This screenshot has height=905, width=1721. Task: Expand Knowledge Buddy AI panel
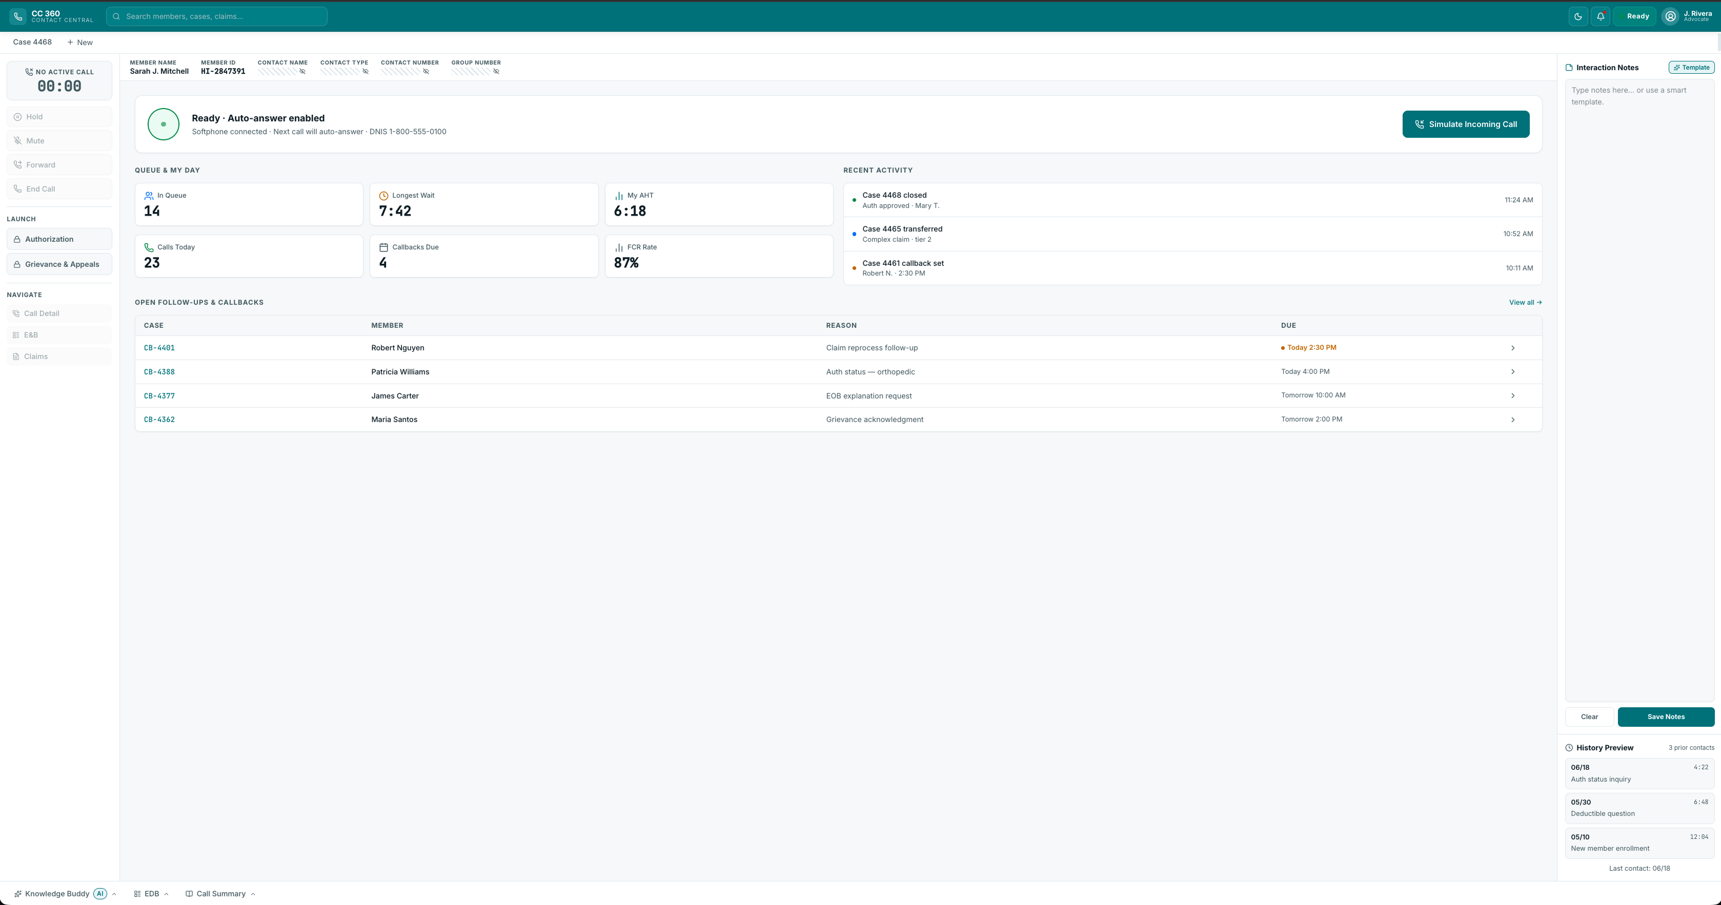pyautogui.click(x=66, y=894)
